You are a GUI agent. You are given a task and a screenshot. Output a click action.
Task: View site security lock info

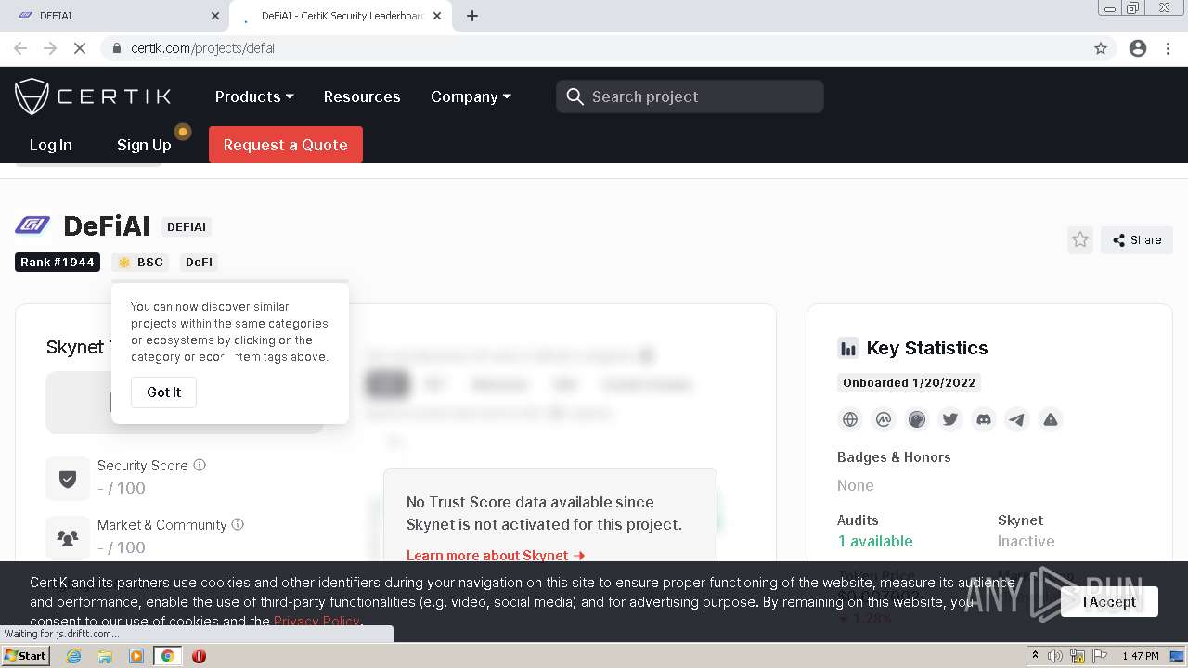(x=117, y=48)
